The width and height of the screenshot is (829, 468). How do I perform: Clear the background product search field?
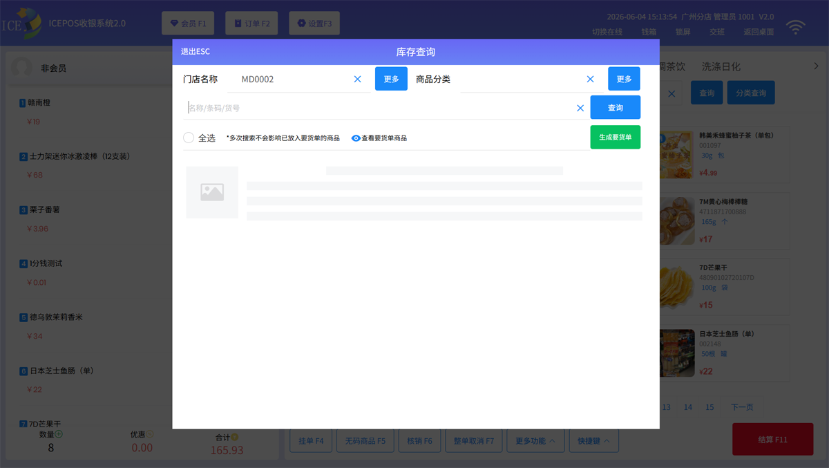pos(672,93)
